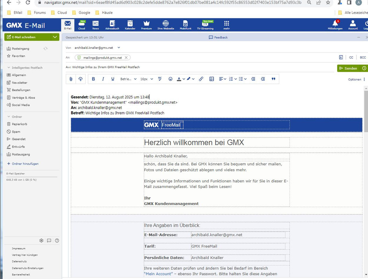Open the Allgemein category

tap(19, 75)
